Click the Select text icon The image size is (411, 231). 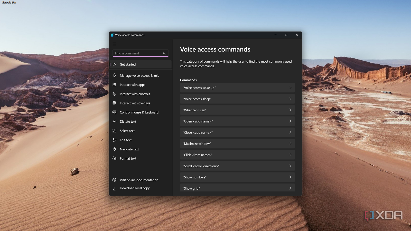click(x=114, y=131)
